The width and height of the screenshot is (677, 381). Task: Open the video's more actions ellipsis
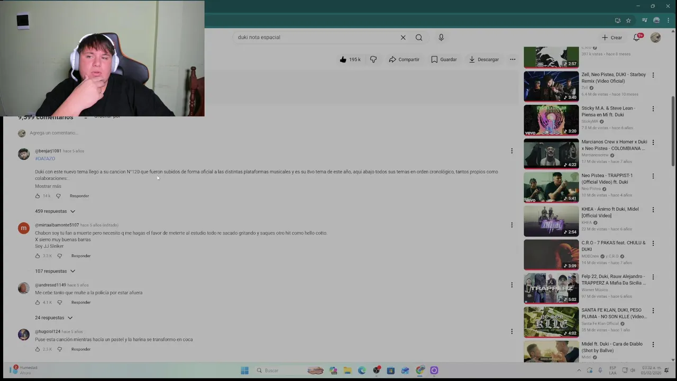point(513,59)
